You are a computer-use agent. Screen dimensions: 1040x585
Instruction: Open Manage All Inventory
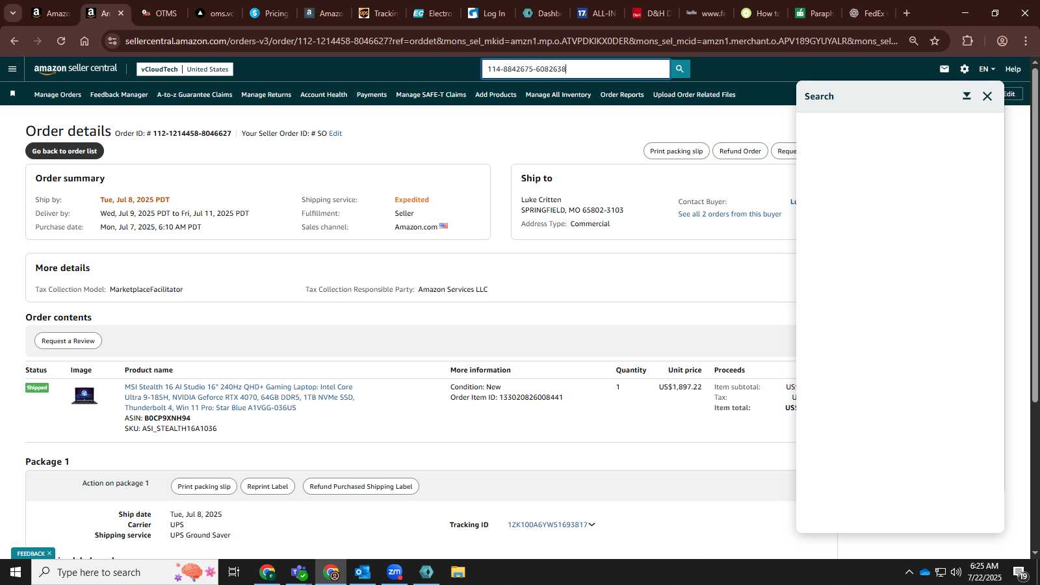click(x=558, y=95)
